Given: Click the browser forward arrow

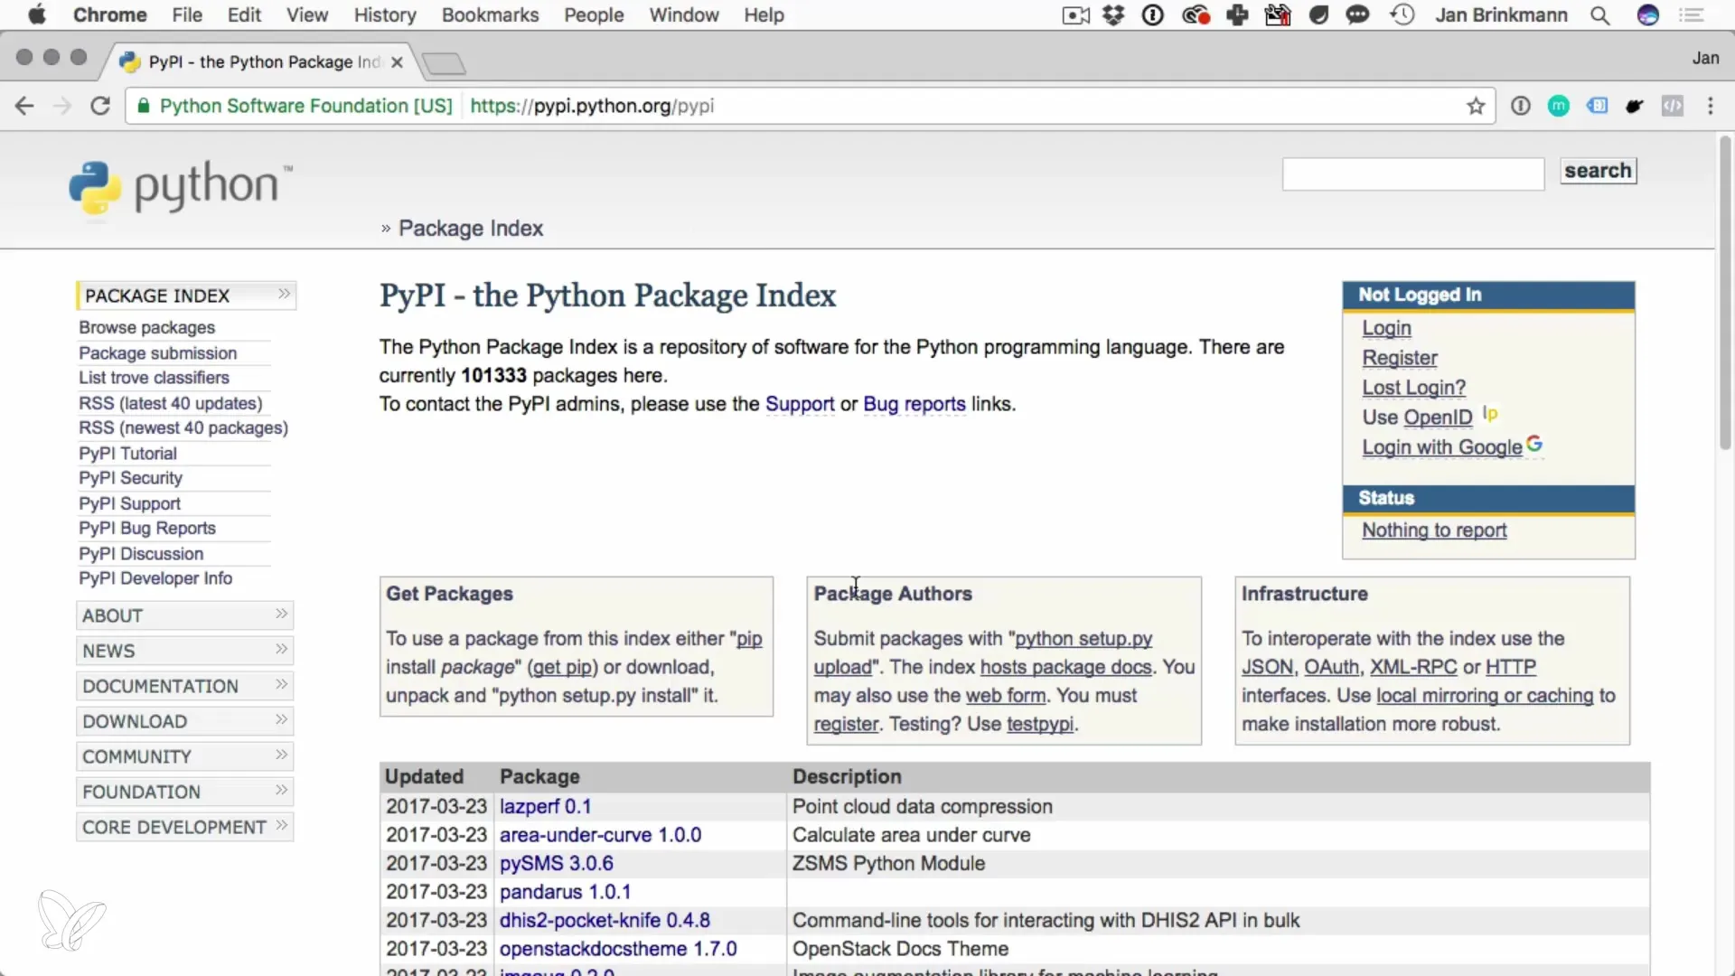Looking at the screenshot, I should pyautogui.click(x=62, y=107).
